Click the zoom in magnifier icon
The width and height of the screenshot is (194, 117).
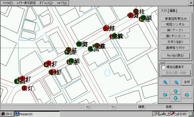165,82
